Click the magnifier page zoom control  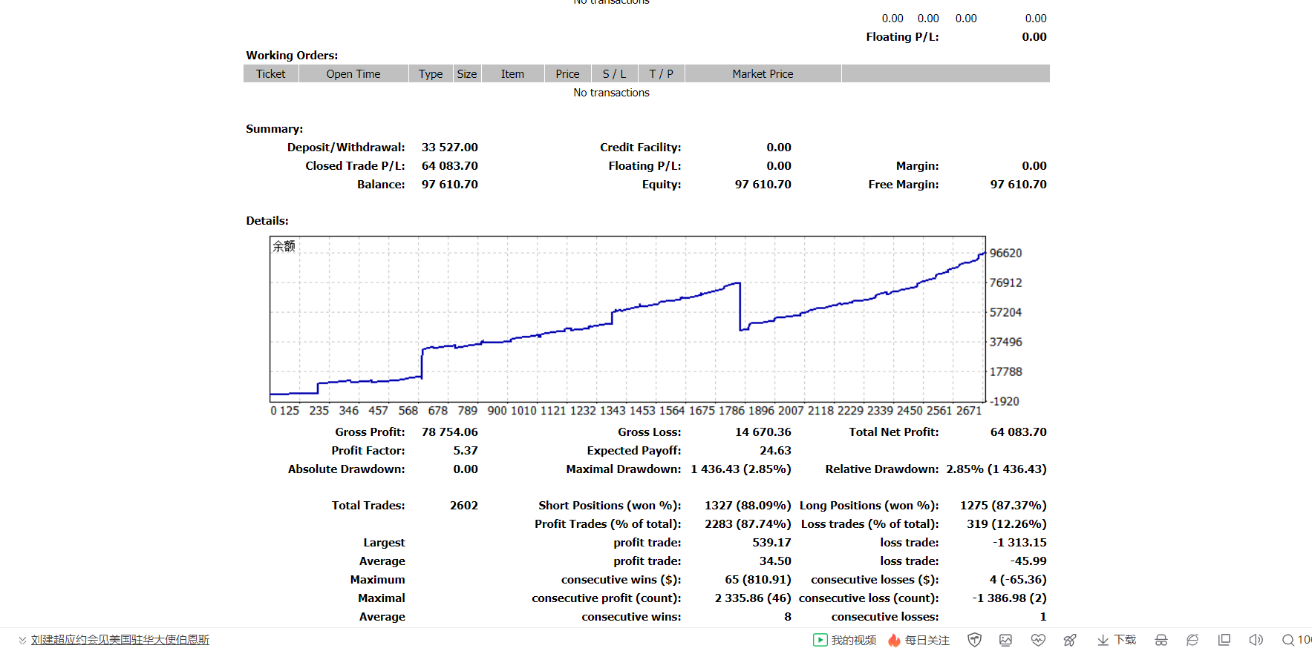click(1296, 640)
